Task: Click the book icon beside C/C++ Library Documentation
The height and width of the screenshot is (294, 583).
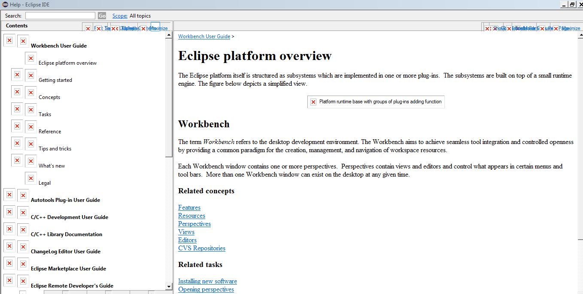Action: [23, 230]
